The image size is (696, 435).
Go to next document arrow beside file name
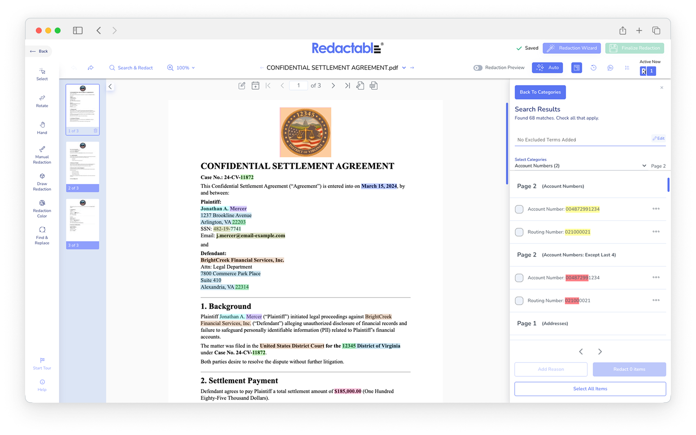pos(412,68)
